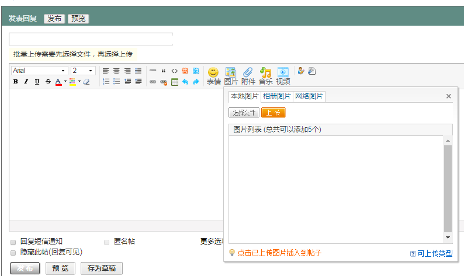Image resolution: width=464 pixels, height=276 pixels.
Task: Click the 图片 image toolbar button
Action: tap(231, 76)
